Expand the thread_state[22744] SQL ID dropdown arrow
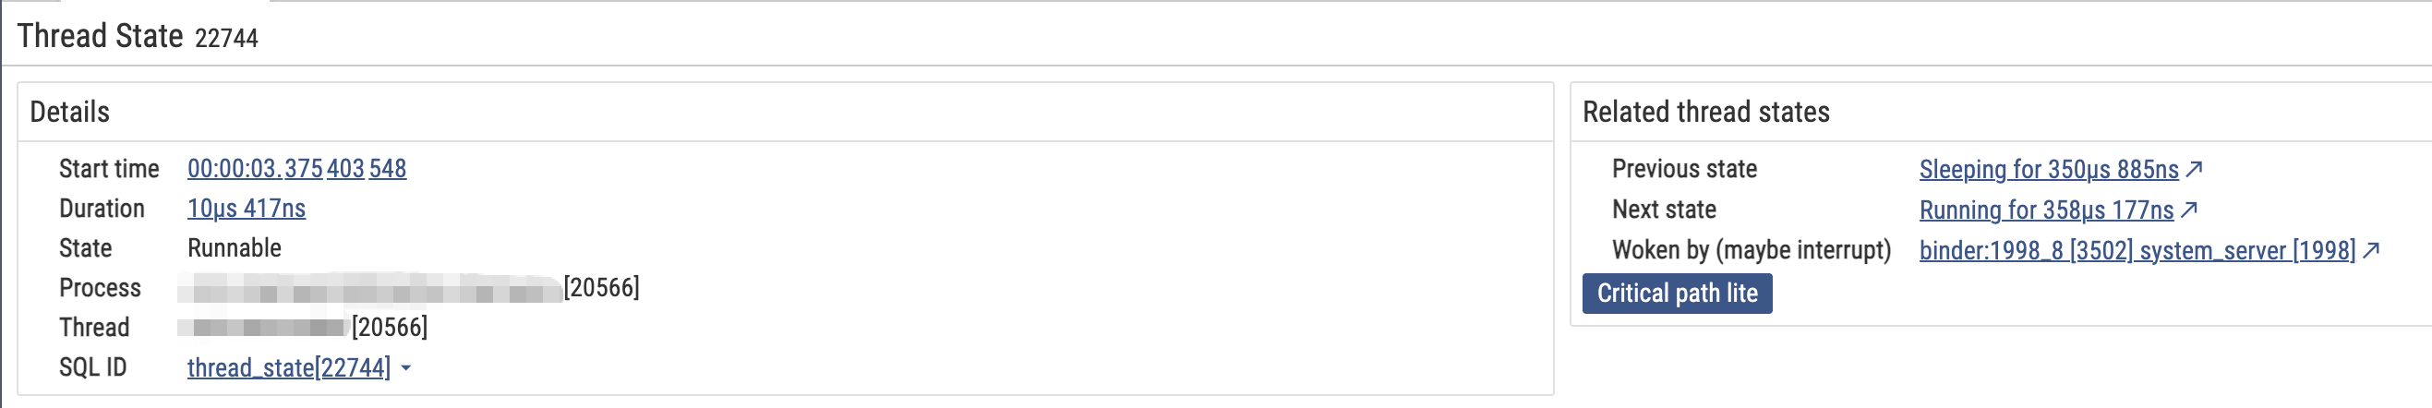Viewport: 2432px width, 408px height. point(406,368)
